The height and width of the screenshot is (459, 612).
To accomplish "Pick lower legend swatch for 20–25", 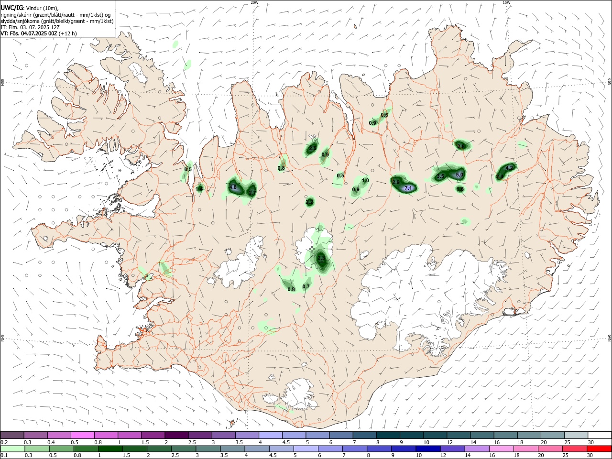I will 550,448.
